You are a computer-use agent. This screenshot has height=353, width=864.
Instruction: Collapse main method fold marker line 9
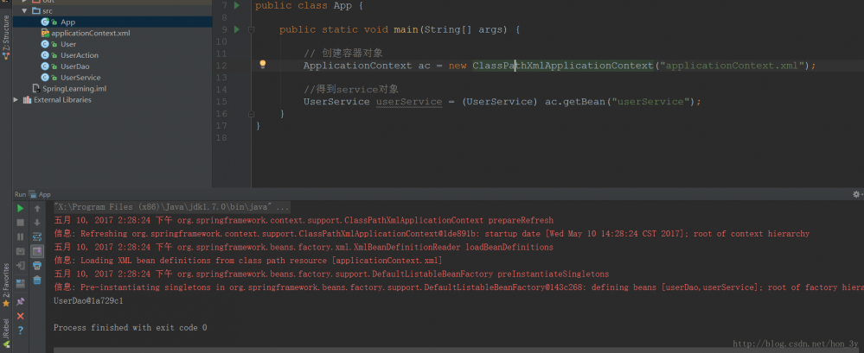point(252,29)
